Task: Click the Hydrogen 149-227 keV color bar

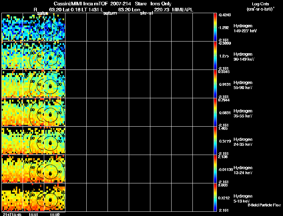Action: tap(215, 27)
